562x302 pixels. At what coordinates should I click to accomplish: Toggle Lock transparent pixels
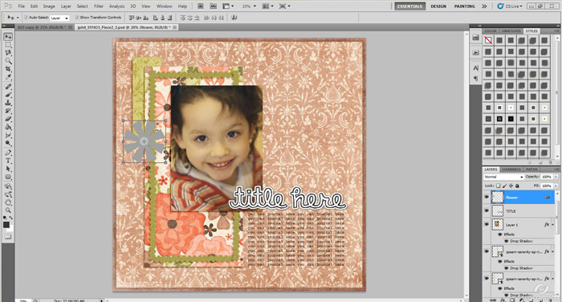(498, 186)
